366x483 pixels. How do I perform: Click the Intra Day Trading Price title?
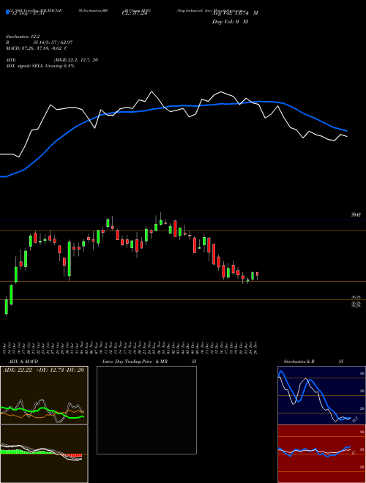(x=127, y=362)
